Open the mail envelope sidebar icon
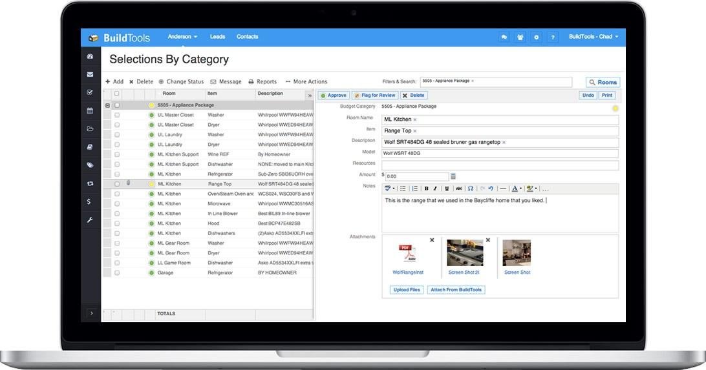Screen dimensions: 706x370 point(90,74)
